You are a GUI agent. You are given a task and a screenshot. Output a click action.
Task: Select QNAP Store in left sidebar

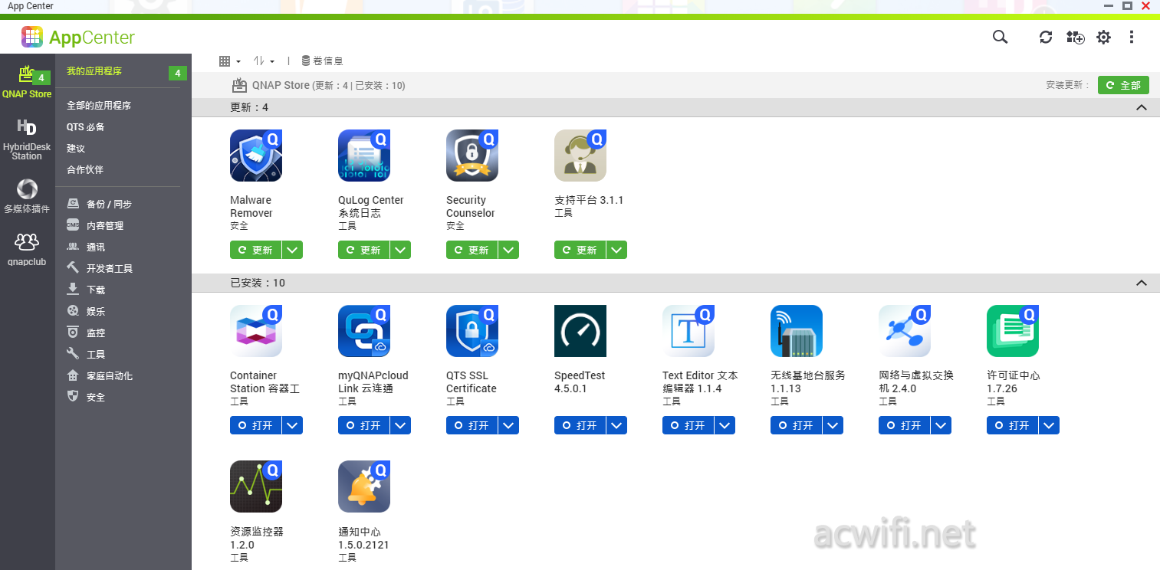[27, 83]
